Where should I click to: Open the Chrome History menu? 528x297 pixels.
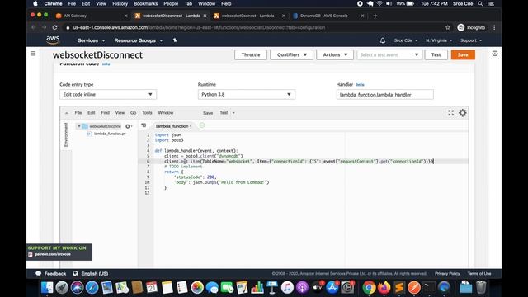point(120,3)
